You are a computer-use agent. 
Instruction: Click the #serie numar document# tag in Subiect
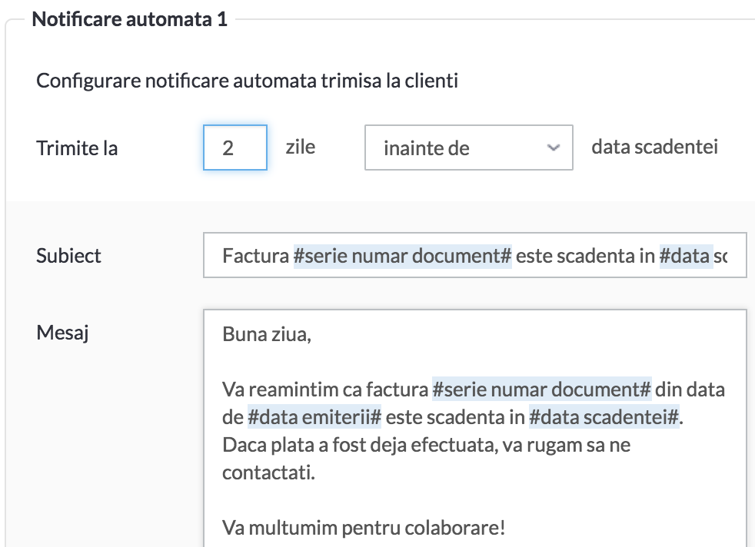pyautogui.click(x=402, y=255)
